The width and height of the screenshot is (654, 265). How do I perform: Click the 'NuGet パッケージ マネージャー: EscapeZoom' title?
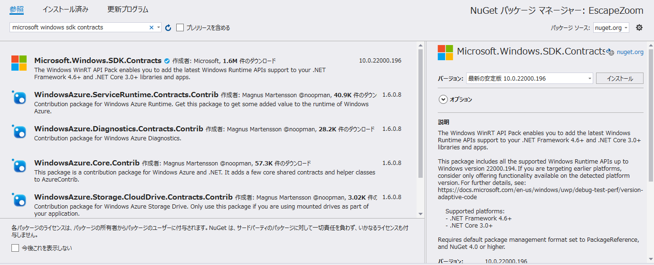pyautogui.click(x=557, y=10)
